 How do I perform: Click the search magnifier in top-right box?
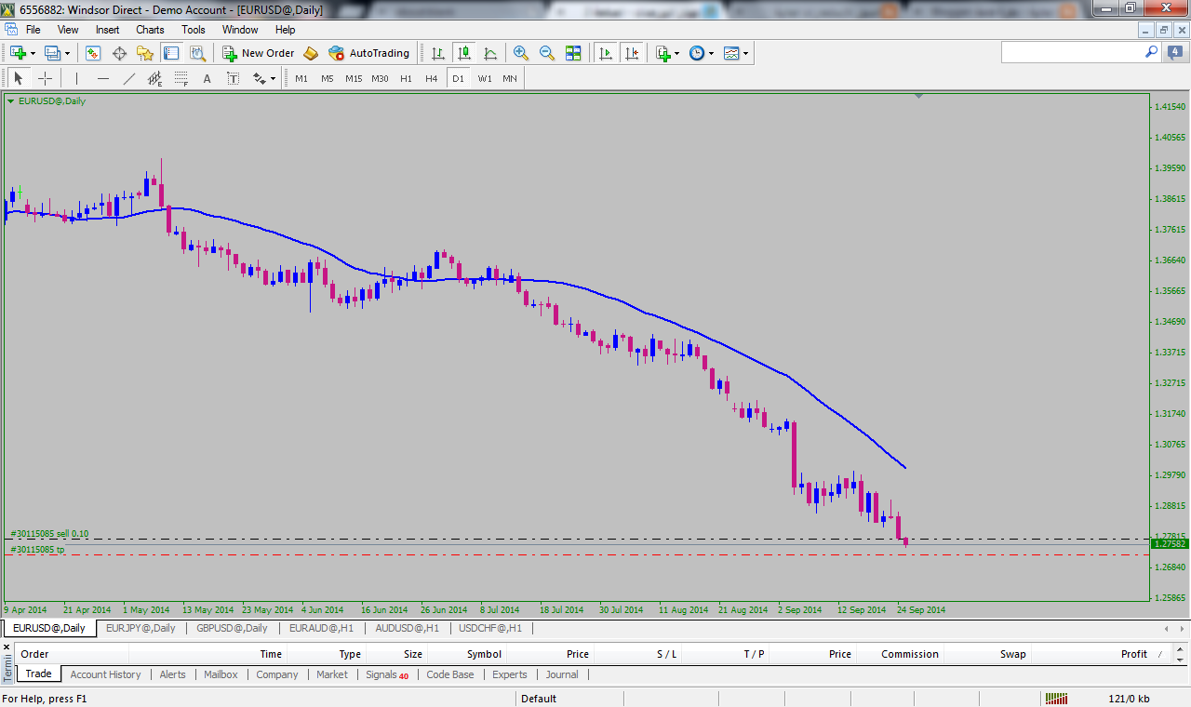coord(1151,53)
